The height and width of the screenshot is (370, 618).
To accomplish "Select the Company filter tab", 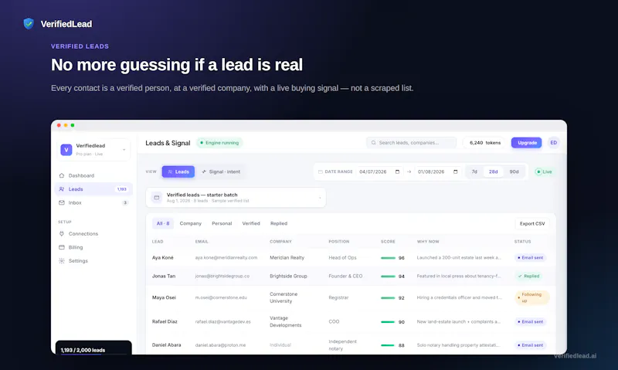I will click(190, 223).
